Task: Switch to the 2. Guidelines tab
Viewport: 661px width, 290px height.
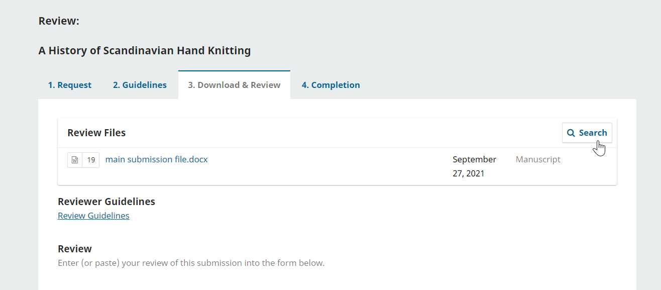Action: tap(140, 85)
